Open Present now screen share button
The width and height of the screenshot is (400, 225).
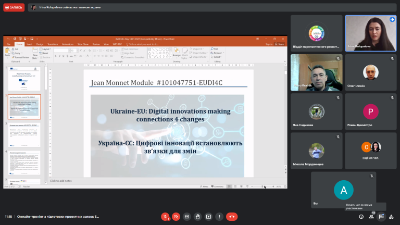[x=208, y=217]
